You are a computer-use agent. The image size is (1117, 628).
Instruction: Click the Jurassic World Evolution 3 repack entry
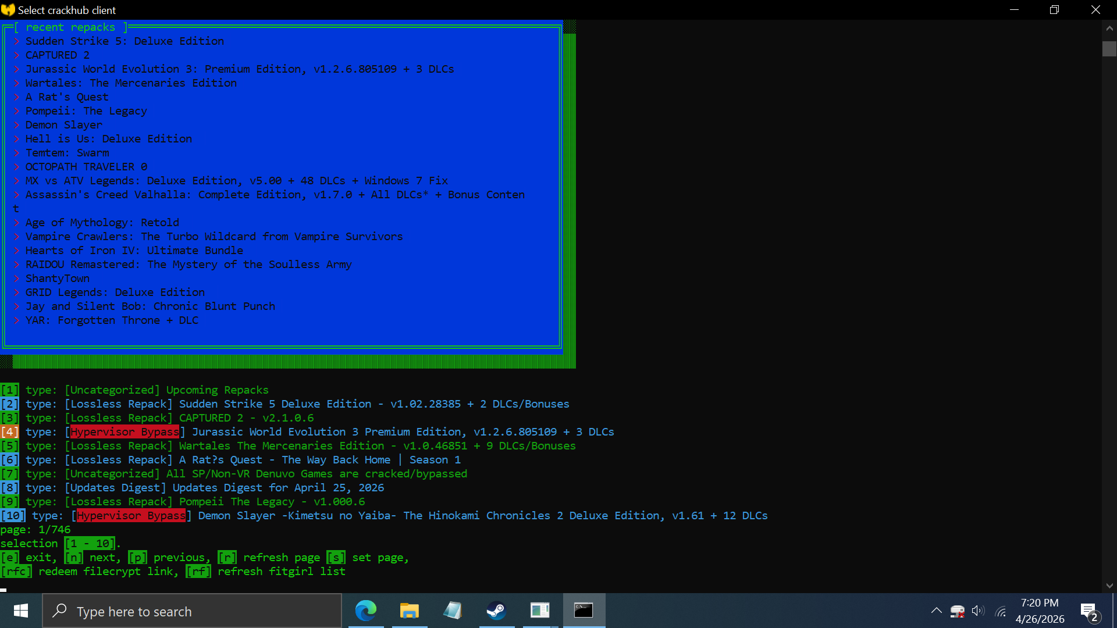[239, 69]
